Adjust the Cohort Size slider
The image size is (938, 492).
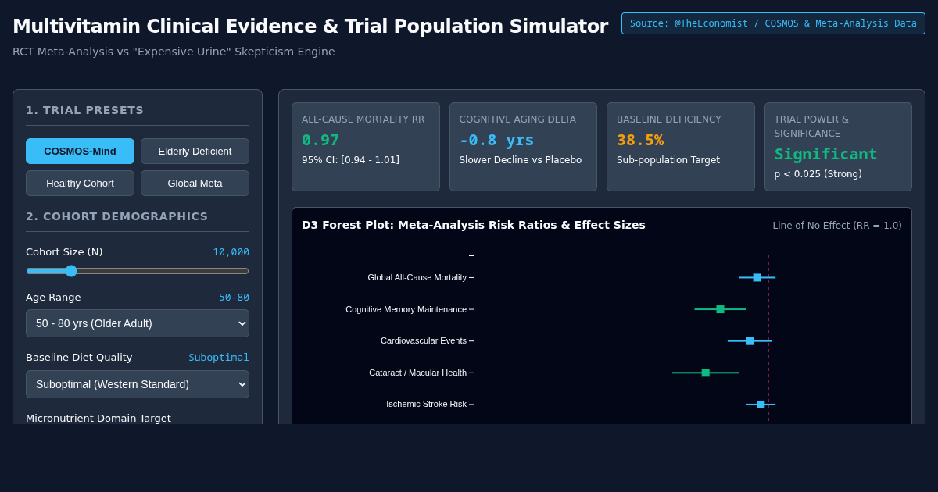138,271
